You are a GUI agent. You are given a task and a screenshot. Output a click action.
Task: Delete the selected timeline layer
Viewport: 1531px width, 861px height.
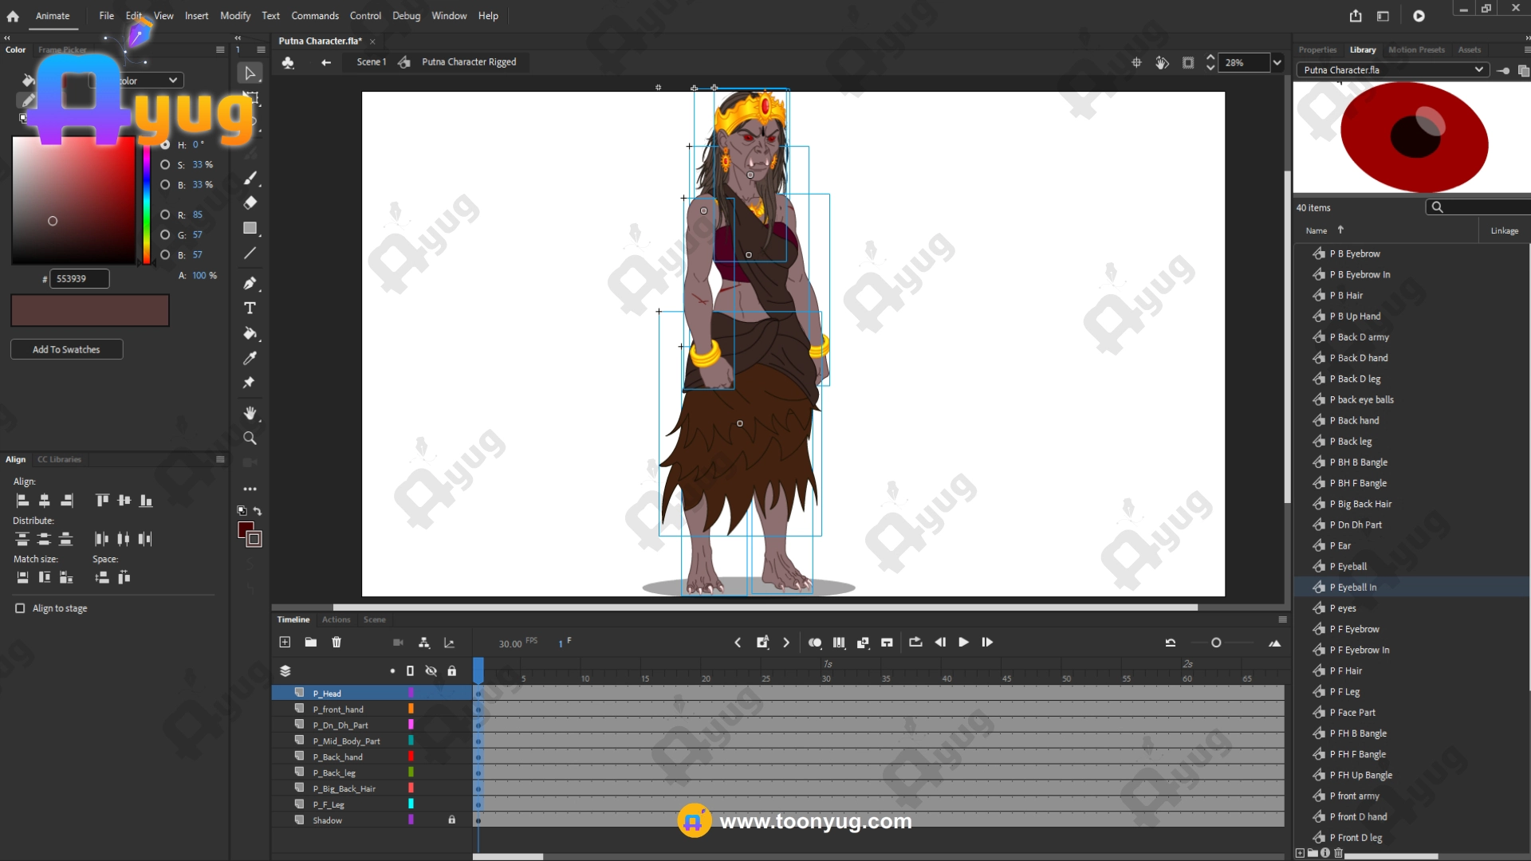tap(337, 643)
